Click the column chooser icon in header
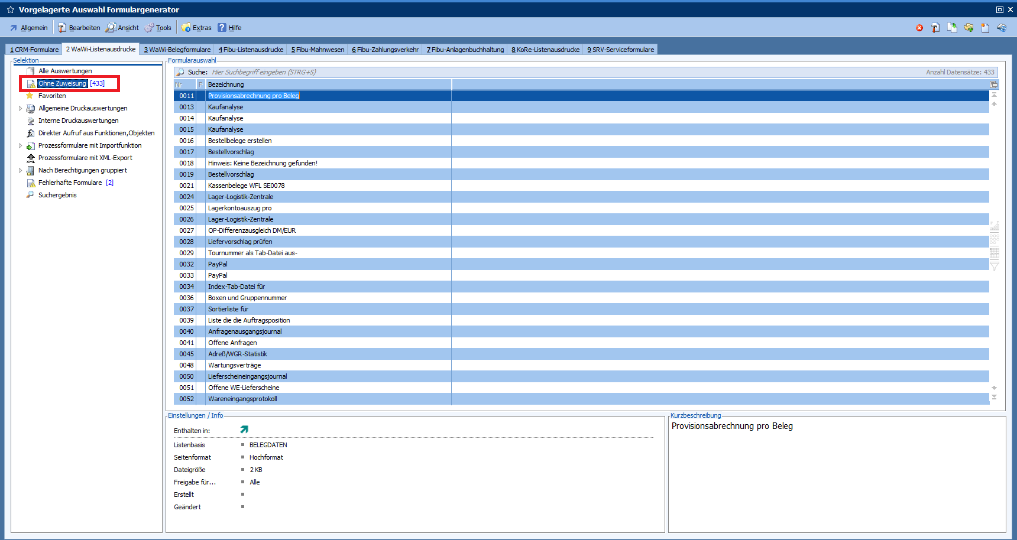Viewport: 1017px width, 540px height. point(994,84)
